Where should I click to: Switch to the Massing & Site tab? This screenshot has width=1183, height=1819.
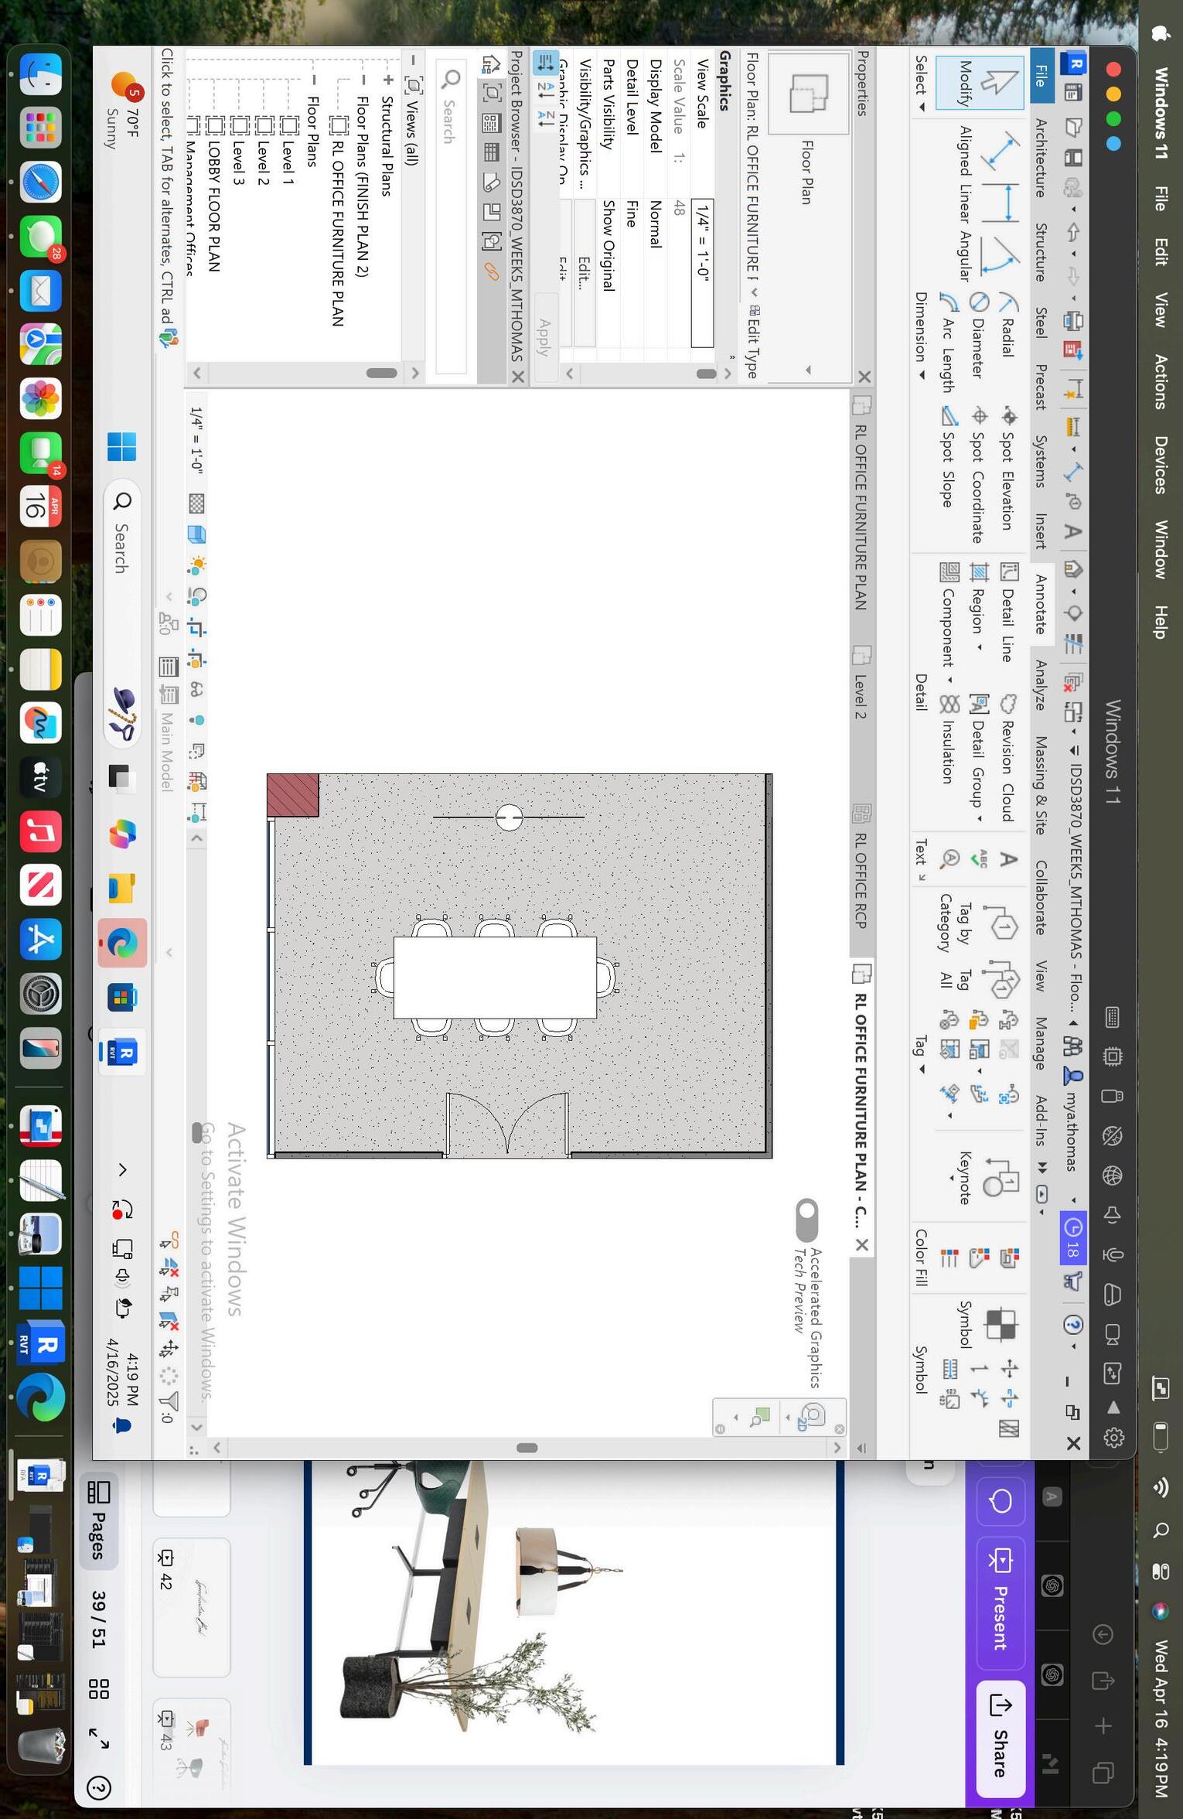click(x=1041, y=785)
